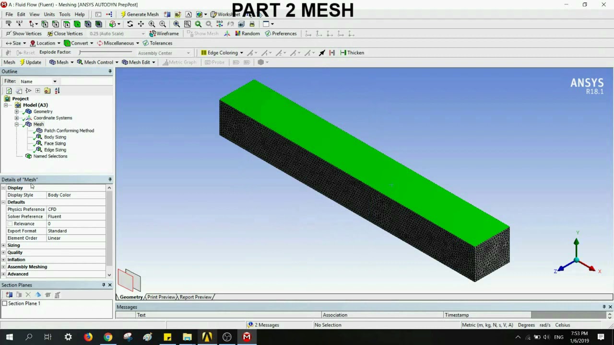Click the 2 Messages status indicator
This screenshot has width=614, height=345.
[x=263, y=325]
